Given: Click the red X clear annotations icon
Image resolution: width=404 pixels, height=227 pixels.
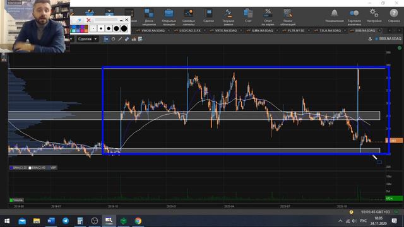Looking at the screenshot, I should [x=88, y=20].
